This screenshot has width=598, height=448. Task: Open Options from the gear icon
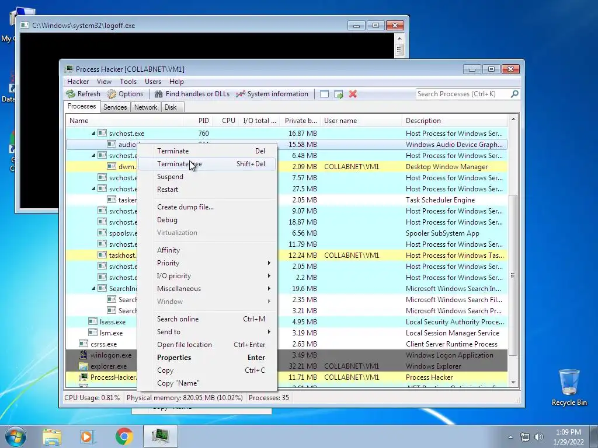coord(112,94)
